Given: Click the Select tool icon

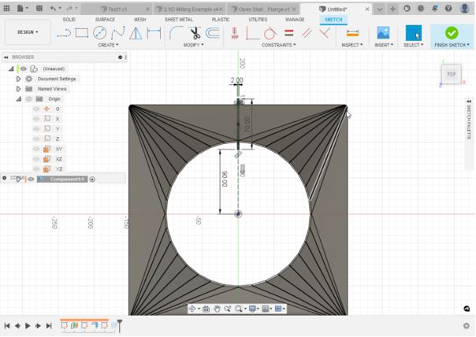Looking at the screenshot, I should (414, 33).
